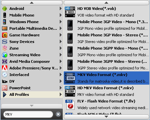
Task: Select FLV - Flash Video Format (*.flv) title
Action: point(106,101)
